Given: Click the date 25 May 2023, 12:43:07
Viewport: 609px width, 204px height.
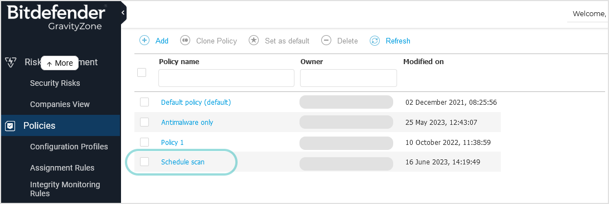Looking at the screenshot, I should [441, 123].
